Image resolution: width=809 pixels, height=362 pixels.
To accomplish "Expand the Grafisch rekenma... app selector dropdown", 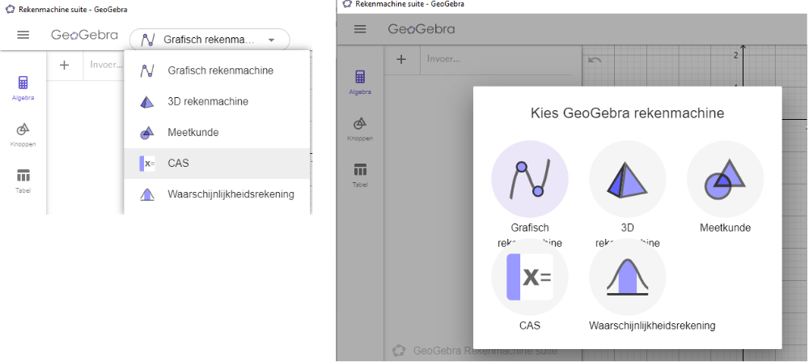I will pos(210,40).
